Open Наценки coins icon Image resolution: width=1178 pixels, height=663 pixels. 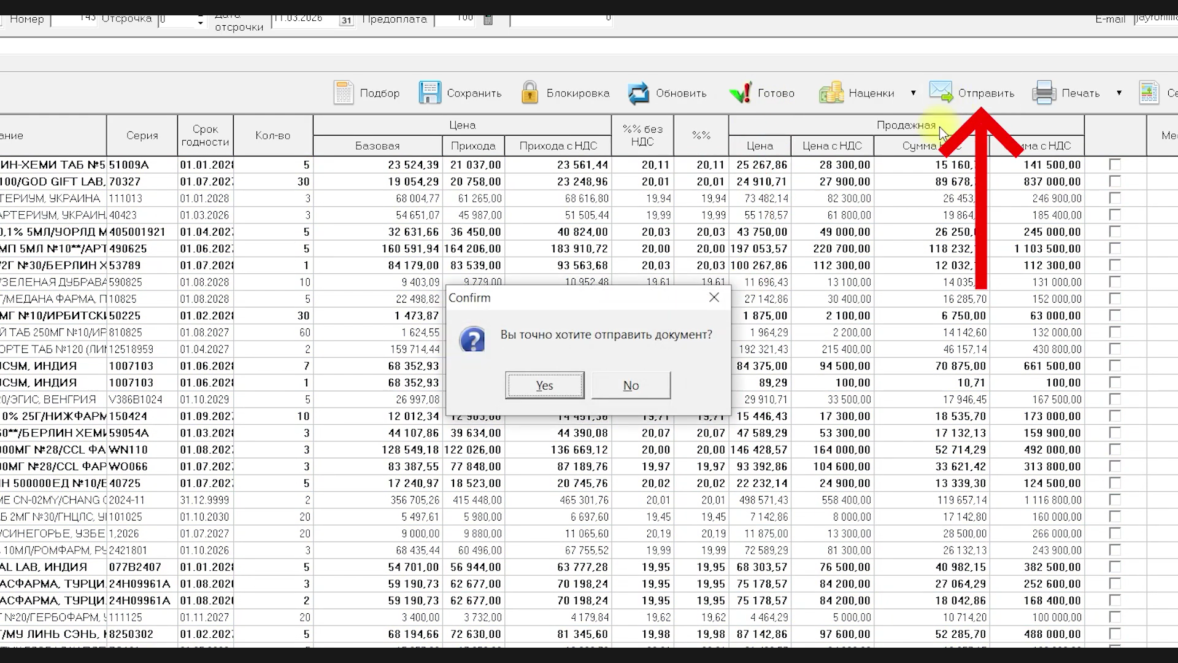pos(831,93)
